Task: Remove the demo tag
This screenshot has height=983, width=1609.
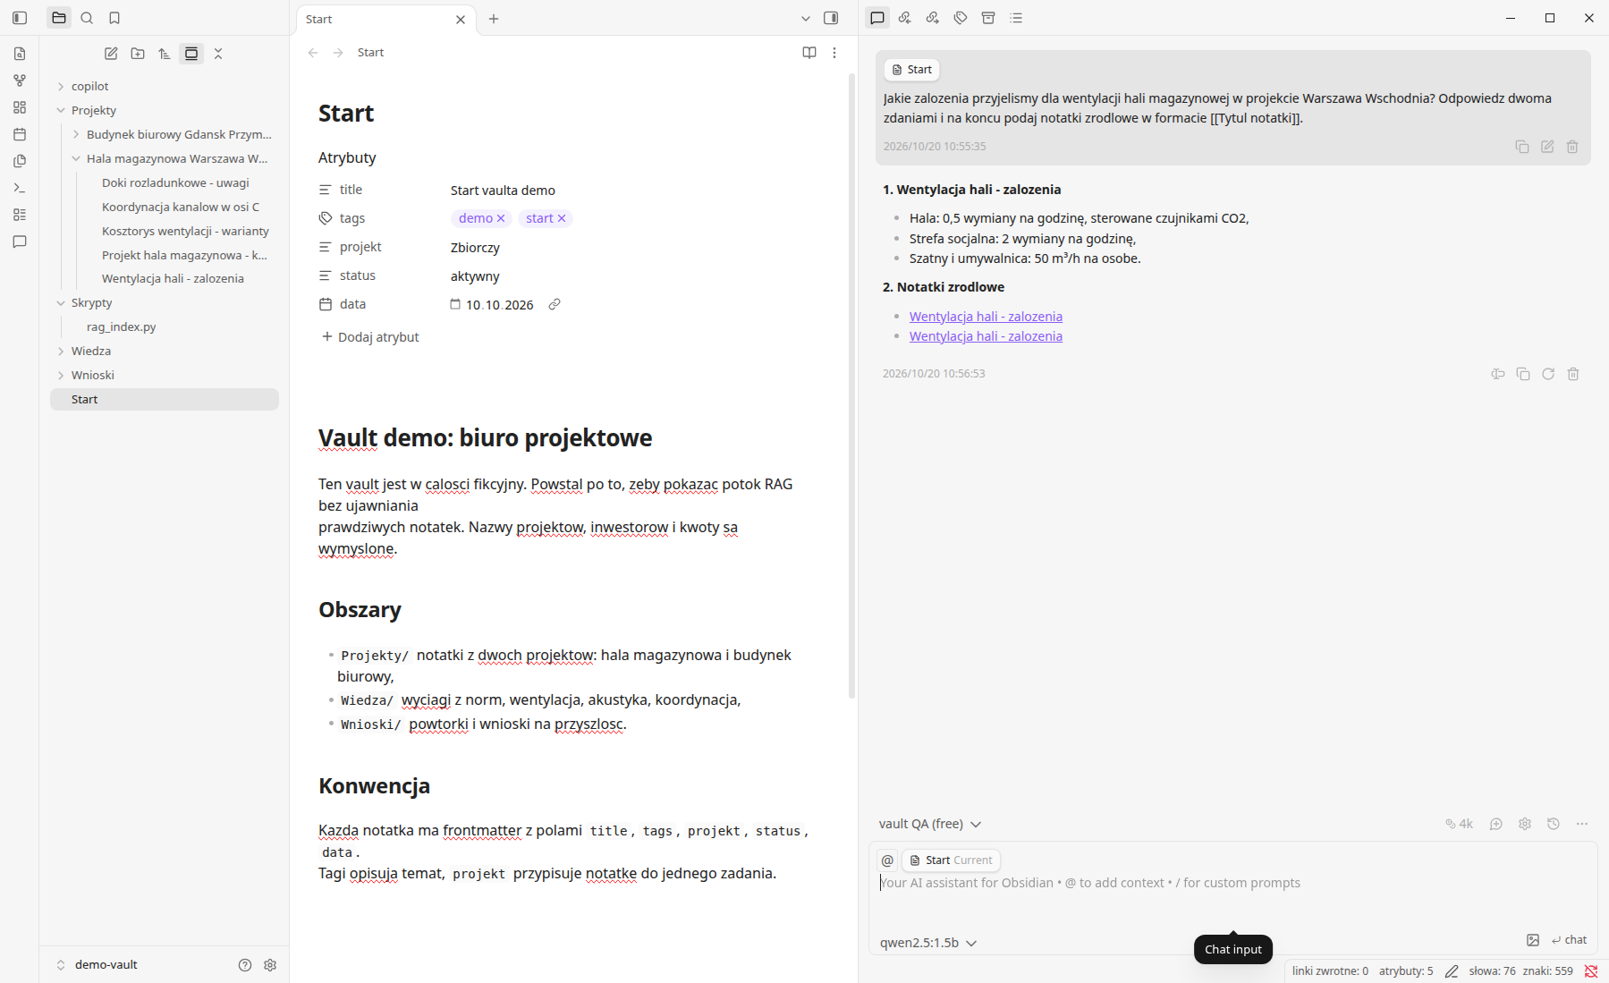Action: 501,218
